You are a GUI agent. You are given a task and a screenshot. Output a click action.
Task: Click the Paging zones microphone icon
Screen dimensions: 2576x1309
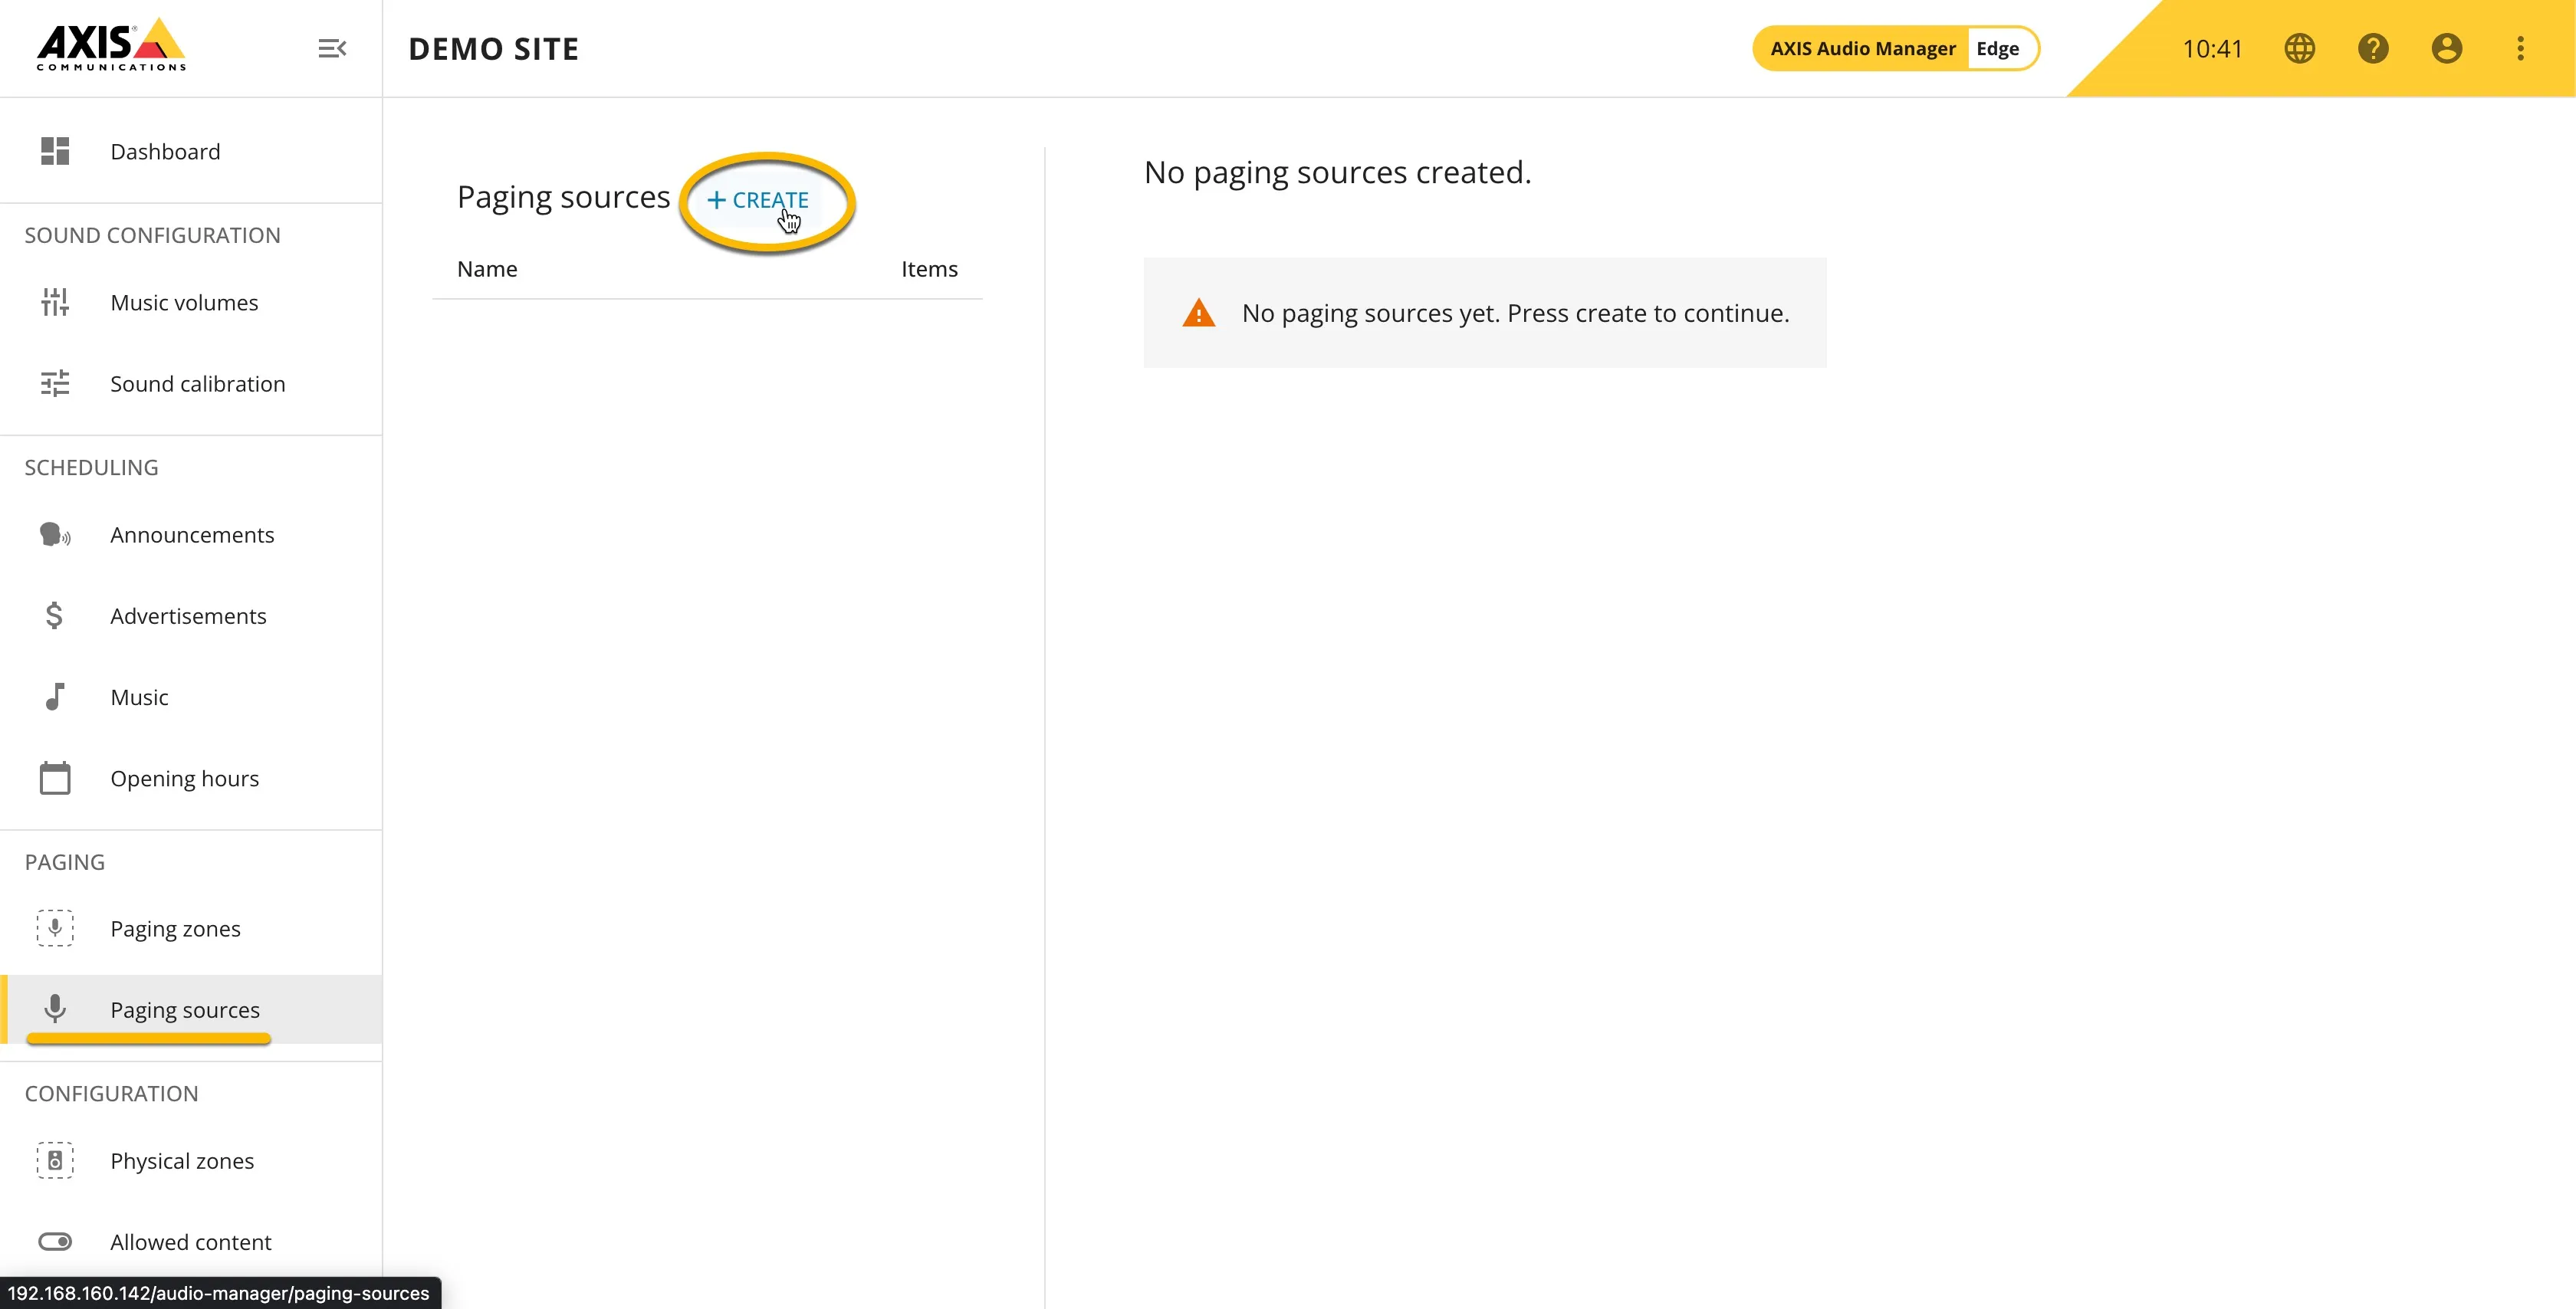[55, 928]
